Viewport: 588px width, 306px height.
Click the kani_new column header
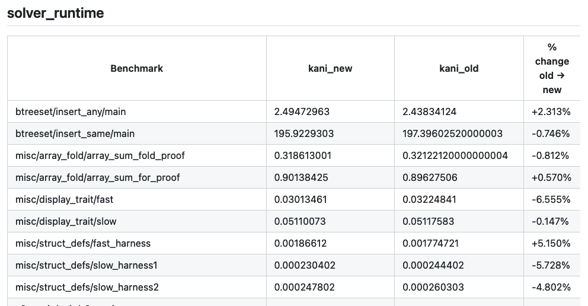pyautogui.click(x=330, y=68)
